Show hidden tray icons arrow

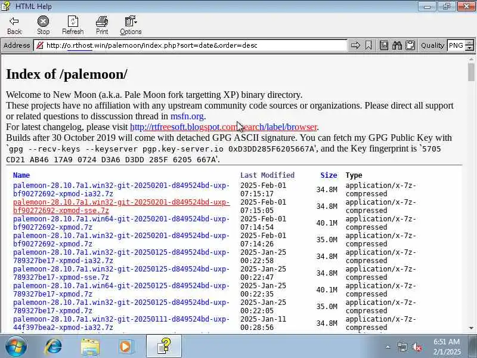[388, 347]
